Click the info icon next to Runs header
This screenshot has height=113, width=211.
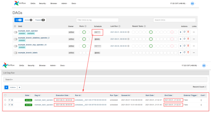coord(85,26)
